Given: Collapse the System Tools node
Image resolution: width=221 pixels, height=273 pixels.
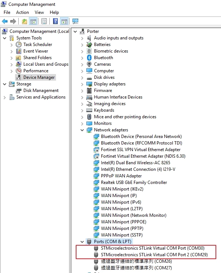Looking at the screenshot, I should [x=5, y=38].
